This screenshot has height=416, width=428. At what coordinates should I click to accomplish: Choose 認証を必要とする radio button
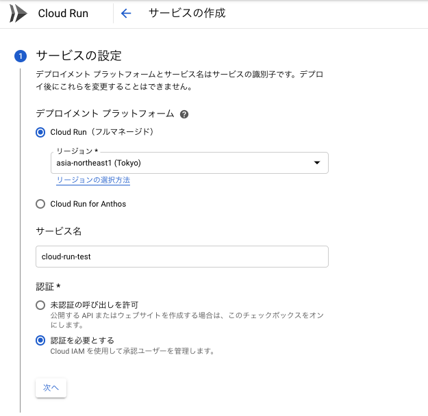(x=40, y=340)
